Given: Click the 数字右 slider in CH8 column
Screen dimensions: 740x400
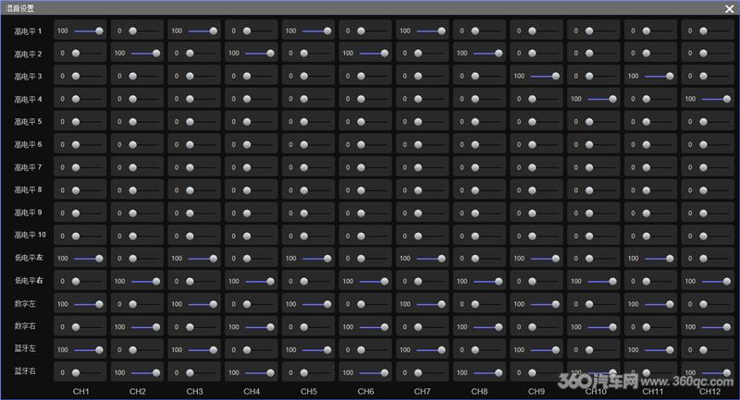Looking at the screenshot, I should [488, 327].
